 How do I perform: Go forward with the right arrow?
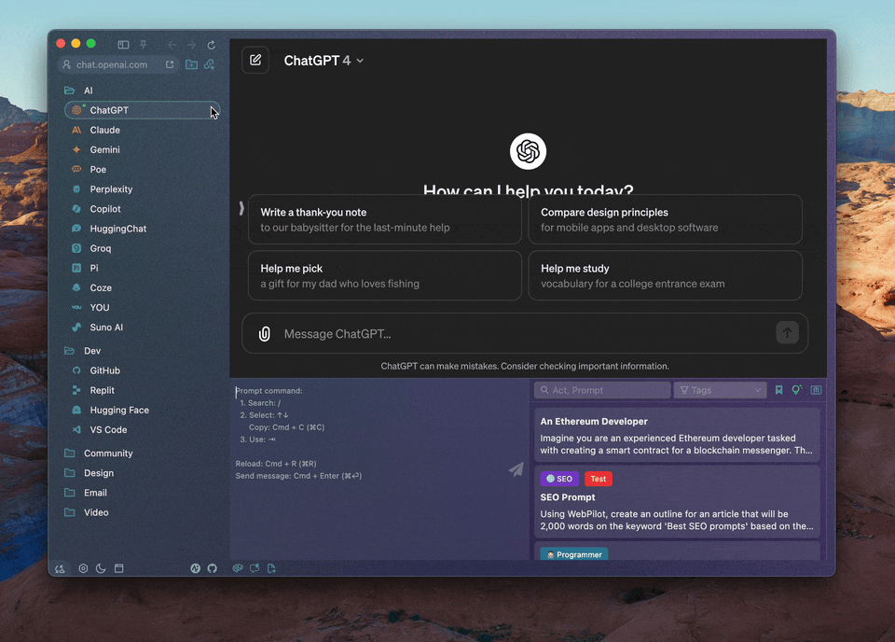click(x=192, y=45)
